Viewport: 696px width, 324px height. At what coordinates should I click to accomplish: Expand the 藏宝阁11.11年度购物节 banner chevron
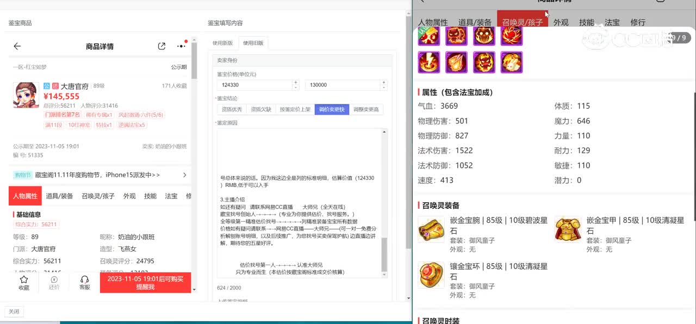coord(184,175)
